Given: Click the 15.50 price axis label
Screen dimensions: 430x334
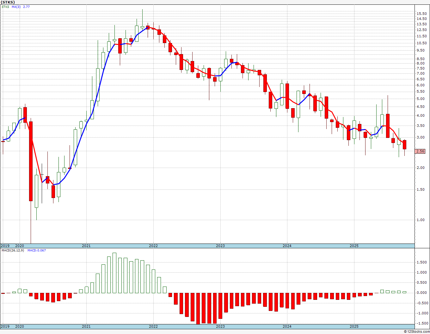Looking at the screenshot, I should (x=421, y=14).
